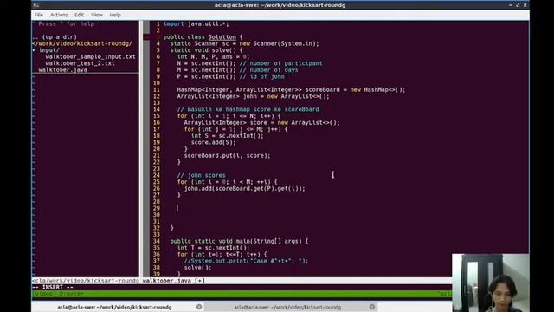Click 'scoreBoard.put(i, score);' line
554x312 pixels.
point(227,156)
